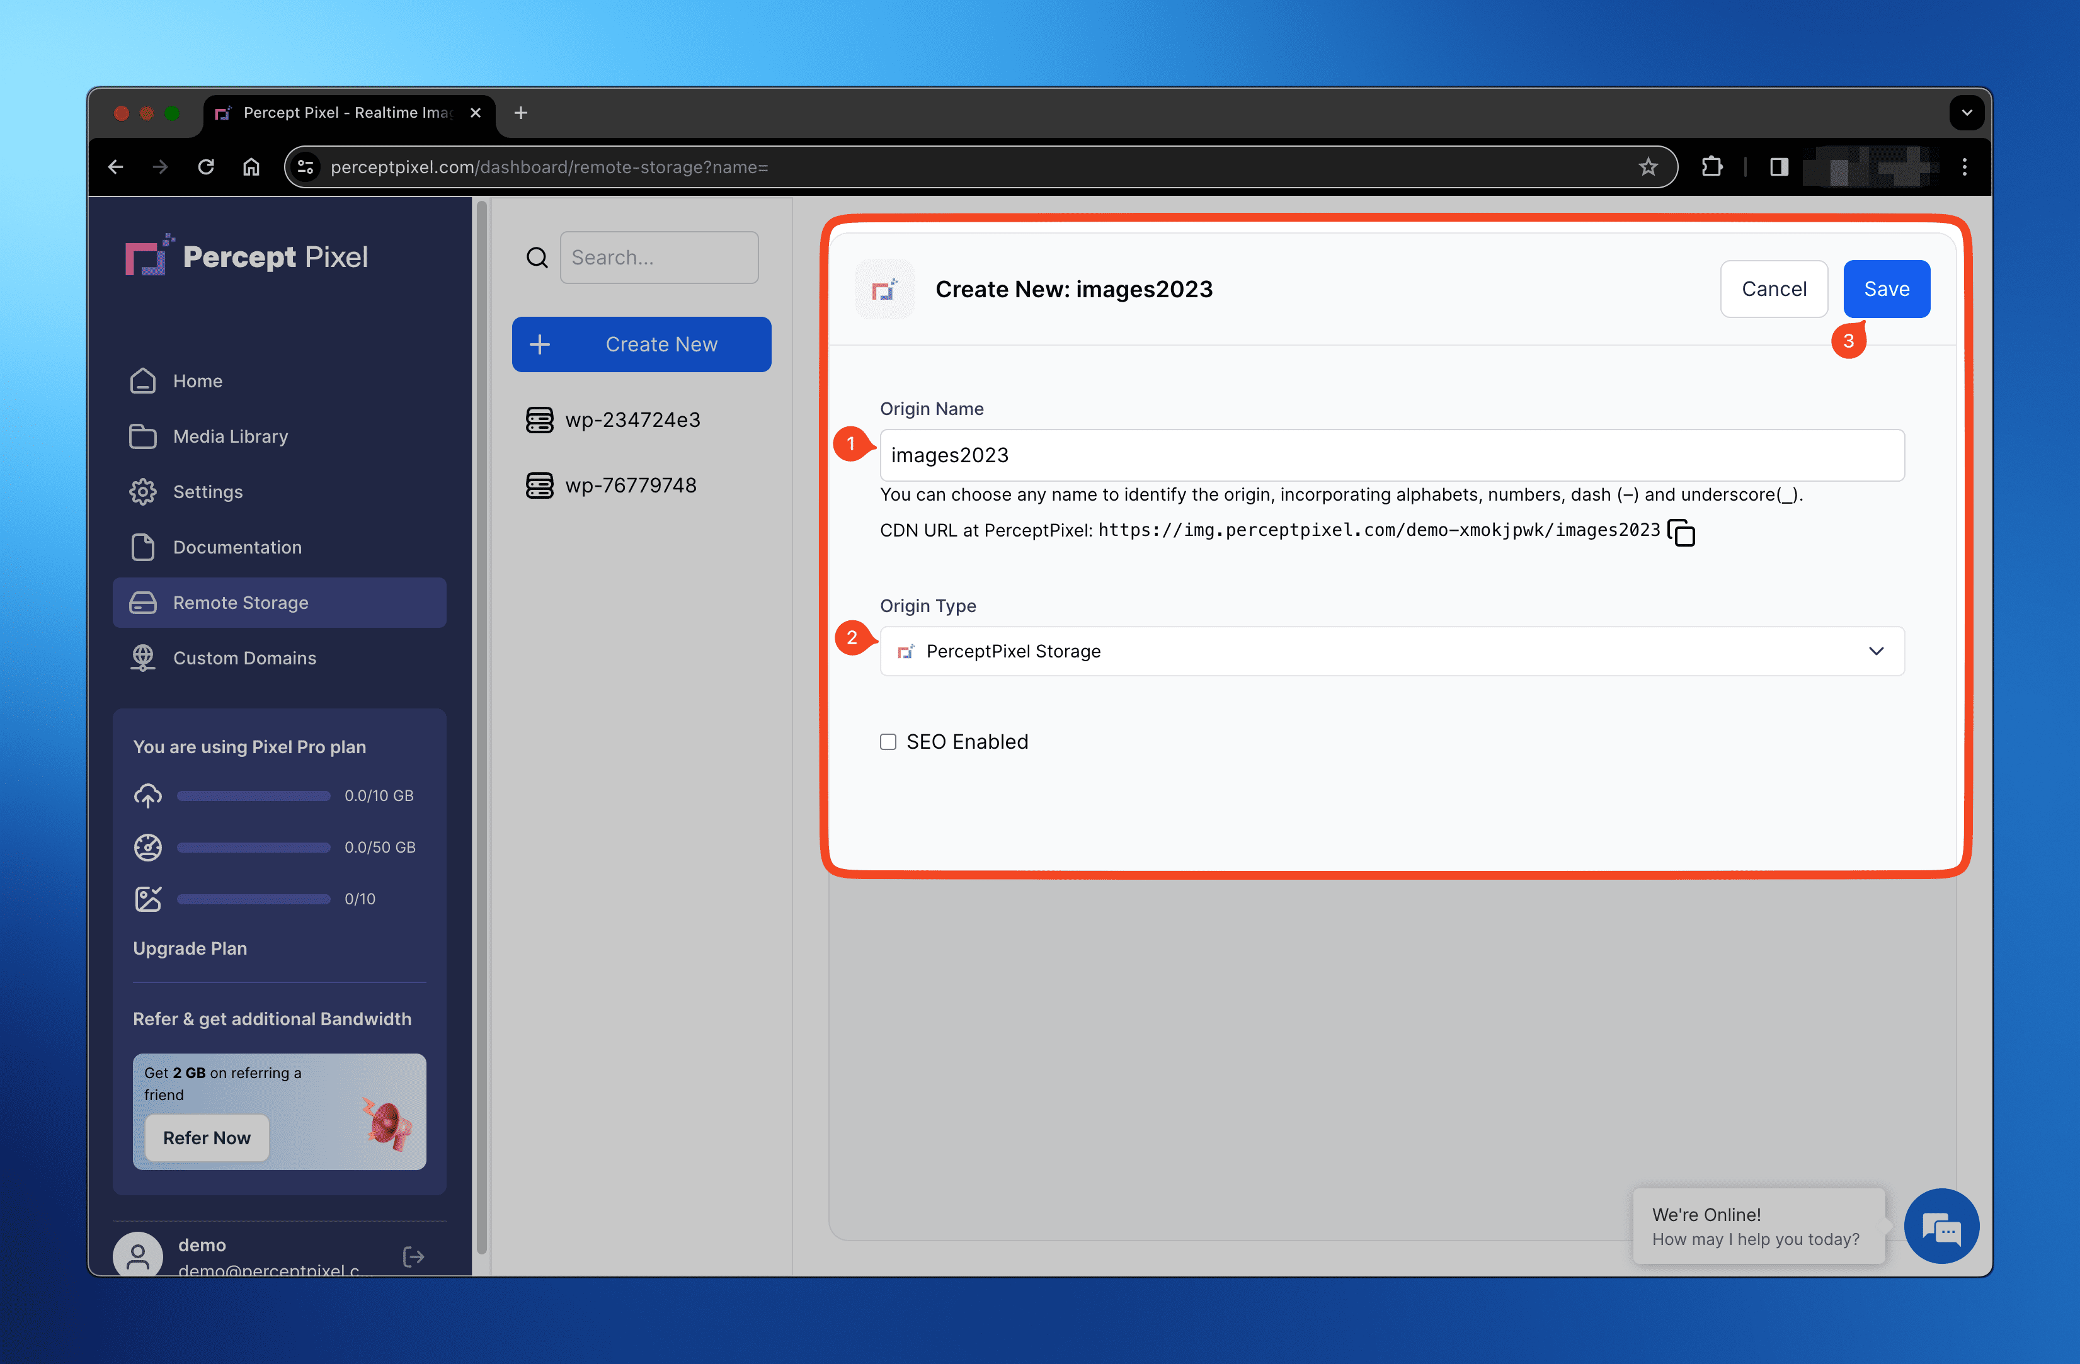Click the Custom Domains globe icon
Image resolution: width=2080 pixels, height=1364 pixels.
(142, 658)
